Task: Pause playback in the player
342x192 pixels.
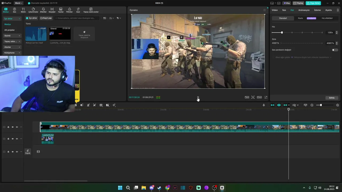Action: point(198,97)
